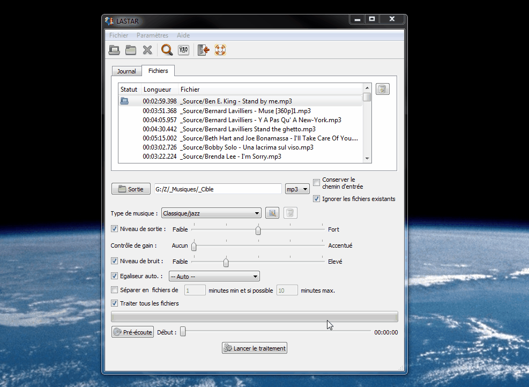
Task: Click the trash icon beside the file list
Action: click(383, 89)
